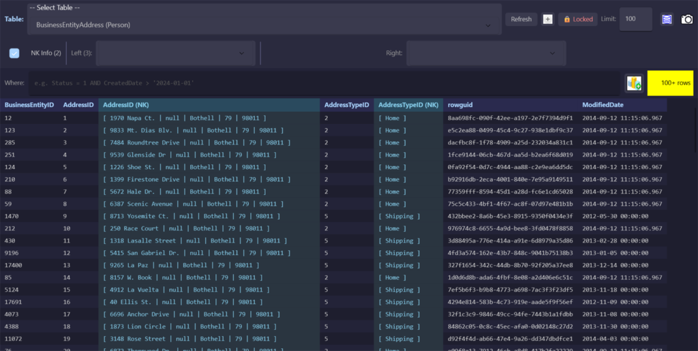Open the Select Table dropdown

[264, 20]
